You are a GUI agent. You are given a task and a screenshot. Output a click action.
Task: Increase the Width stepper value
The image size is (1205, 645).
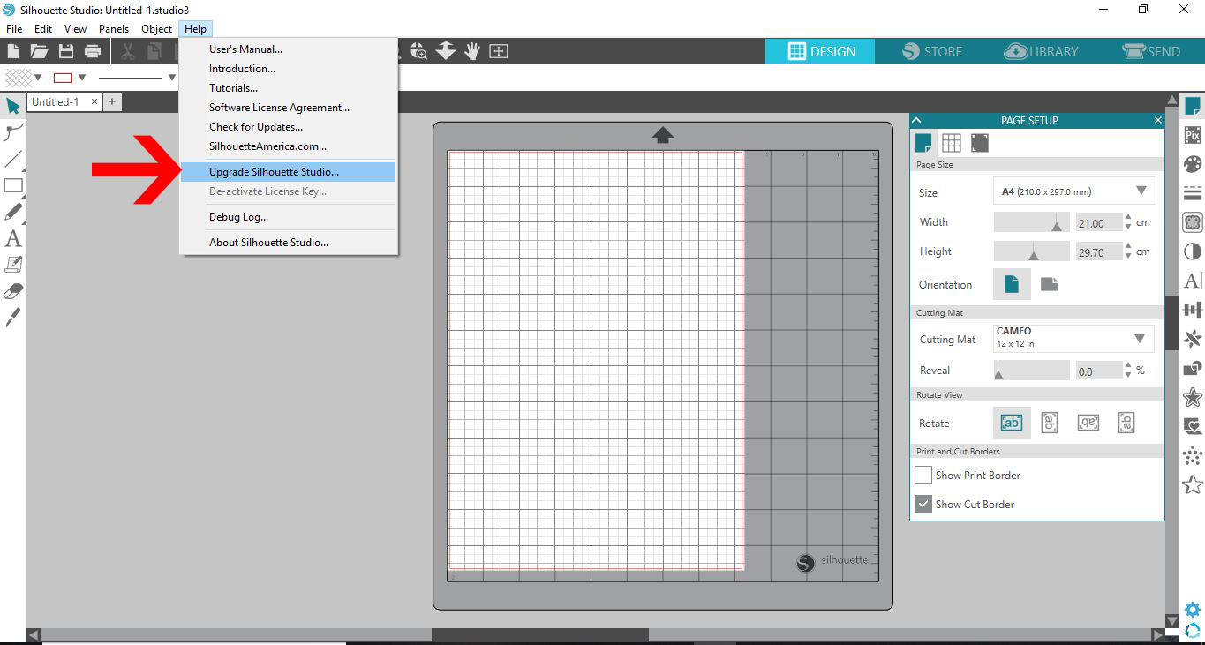[1128, 218]
